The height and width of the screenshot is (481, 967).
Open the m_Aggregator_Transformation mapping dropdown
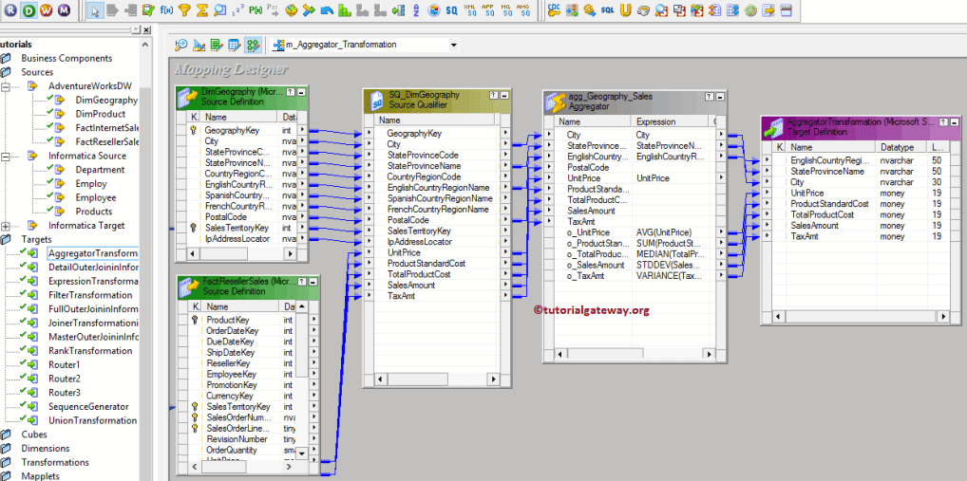[454, 45]
